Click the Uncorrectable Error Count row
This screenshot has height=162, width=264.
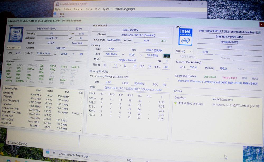(x=74, y=155)
